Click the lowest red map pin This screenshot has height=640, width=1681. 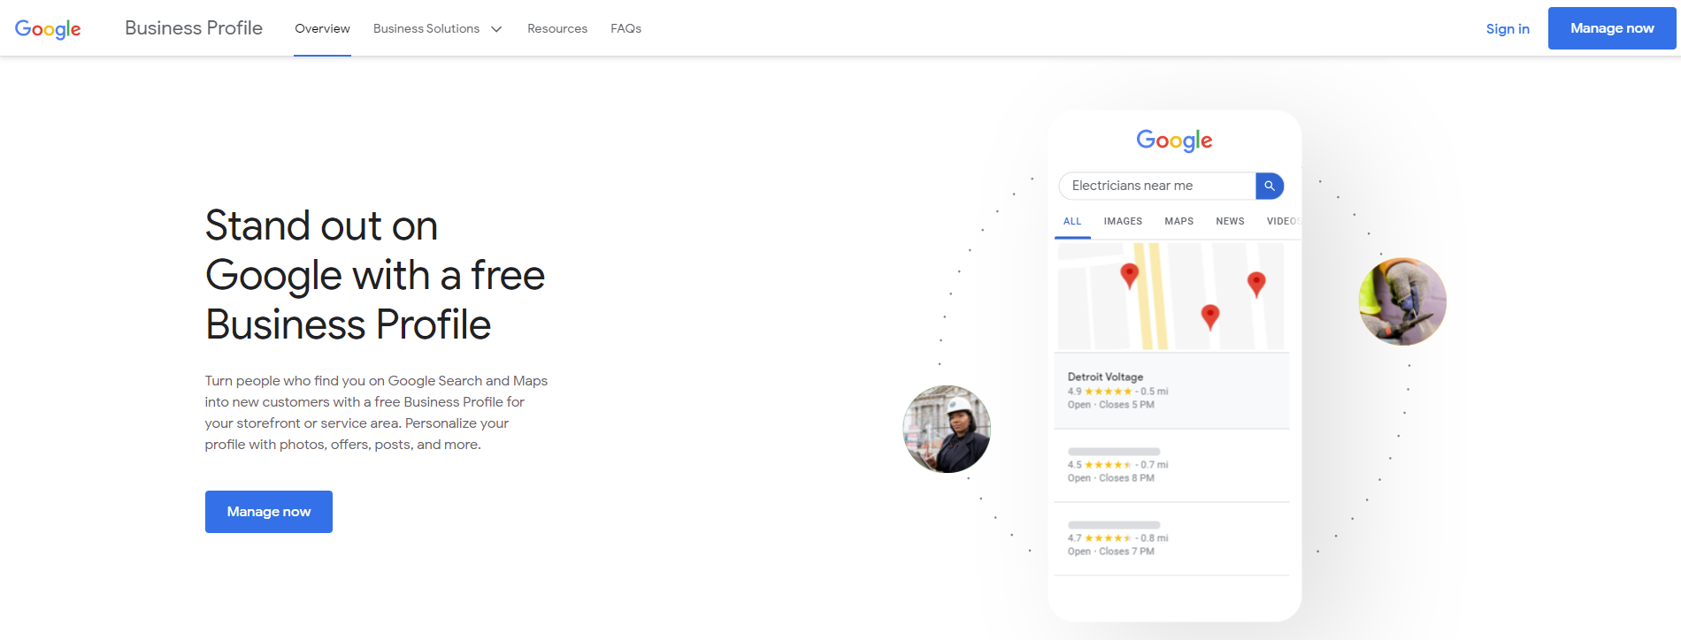click(x=1210, y=316)
